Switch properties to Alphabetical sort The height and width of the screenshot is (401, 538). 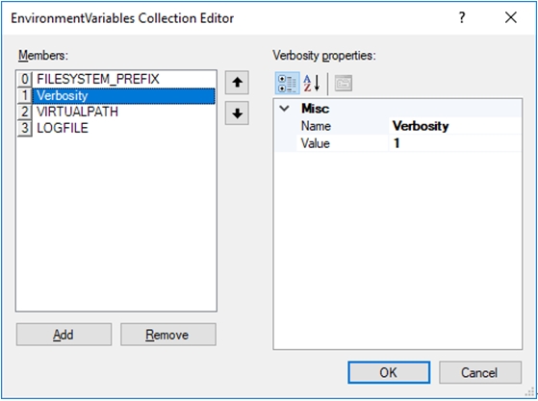pyautogui.click(x=312, y=83)
